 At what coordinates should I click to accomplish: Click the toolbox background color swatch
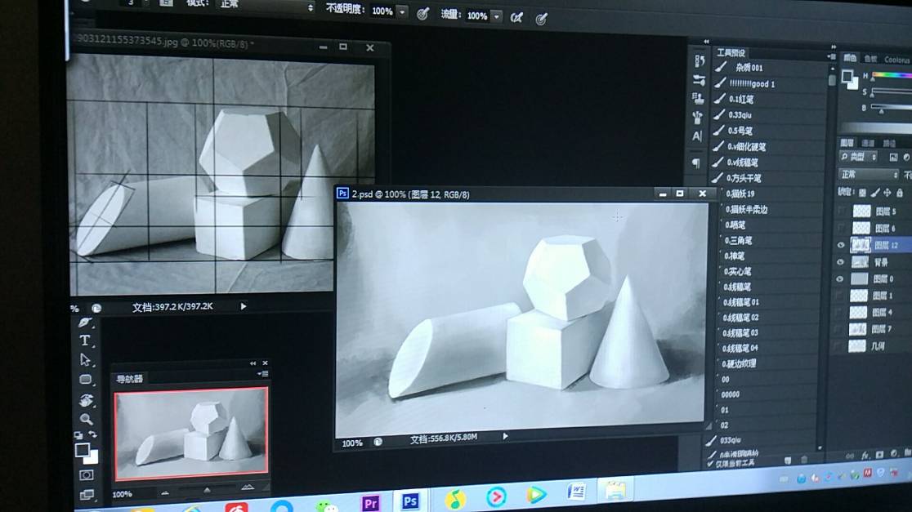tap(92, 457)
